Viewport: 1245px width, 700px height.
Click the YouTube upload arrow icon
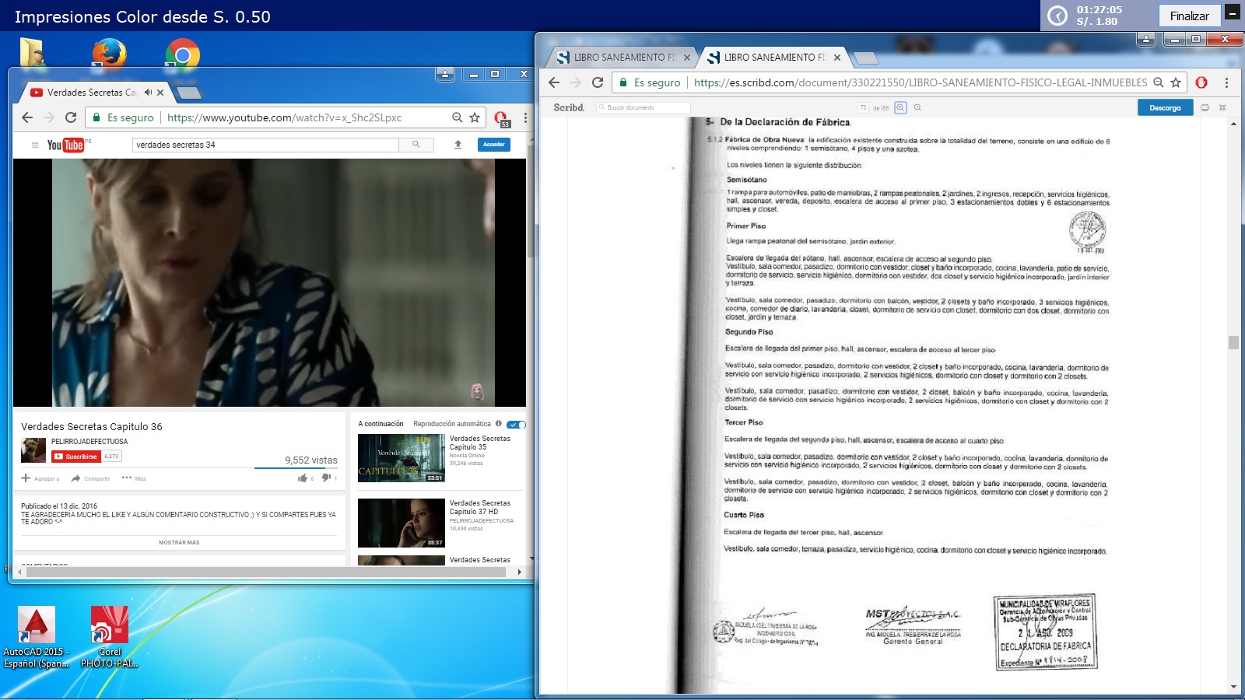[458, 145]
